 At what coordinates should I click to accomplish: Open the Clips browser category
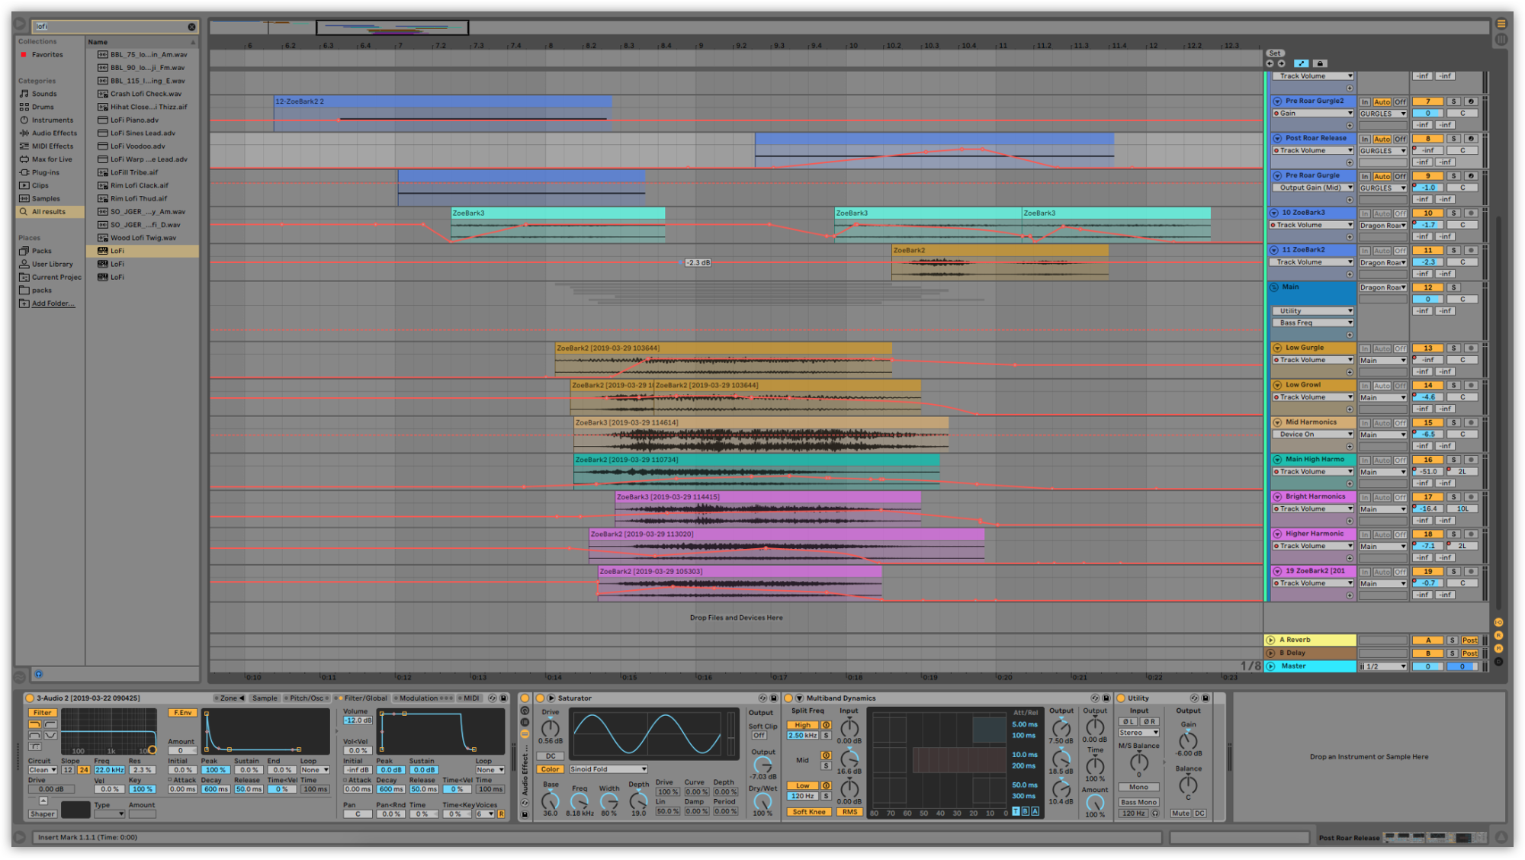[x=40, y=185]
